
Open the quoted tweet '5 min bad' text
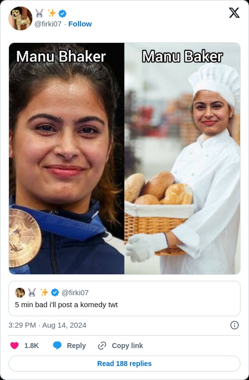[66, 305]
